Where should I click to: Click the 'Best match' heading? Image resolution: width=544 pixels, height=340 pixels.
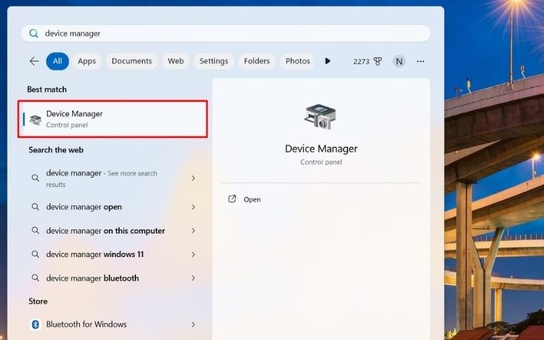pos(47,90)
